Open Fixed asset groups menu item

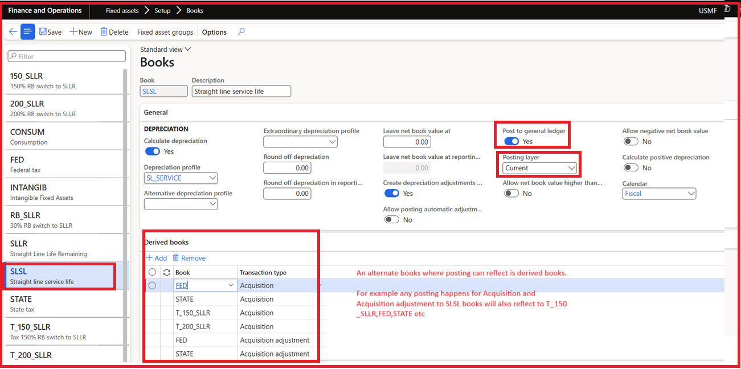pyautogui.click(x=165, y=32)
